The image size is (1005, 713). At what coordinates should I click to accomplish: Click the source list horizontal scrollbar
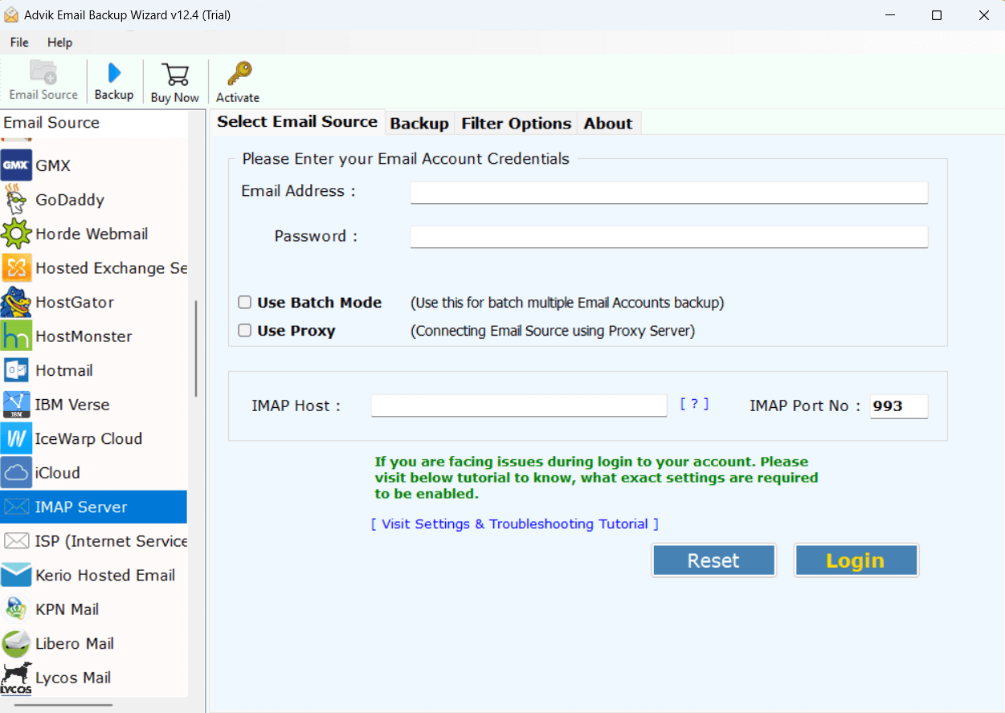point(63,706)
